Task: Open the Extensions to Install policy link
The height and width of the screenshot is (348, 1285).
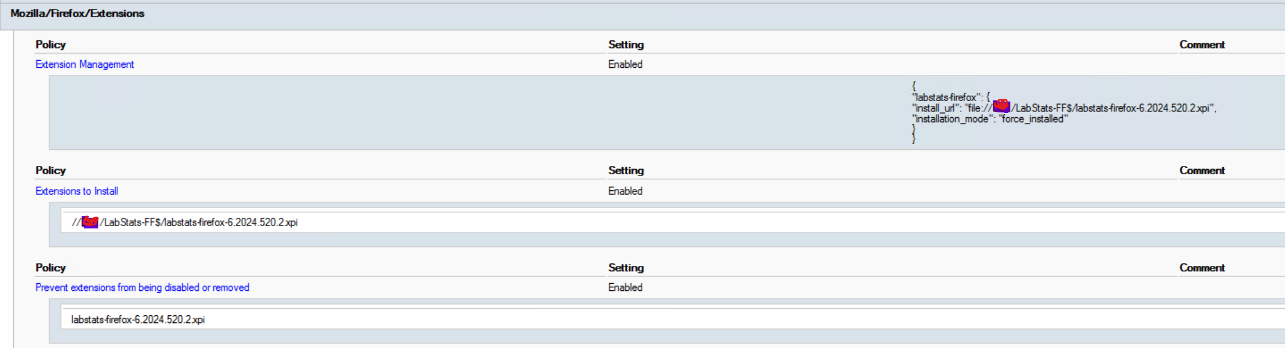Action: [x=77, y=191]
